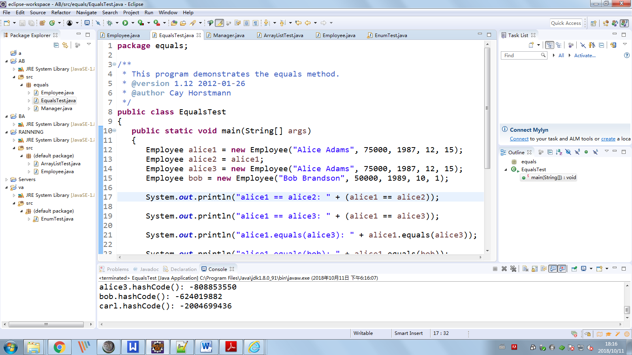
Task: Open Package Explorer view menu triangle
Action: [x=89, y=44]
